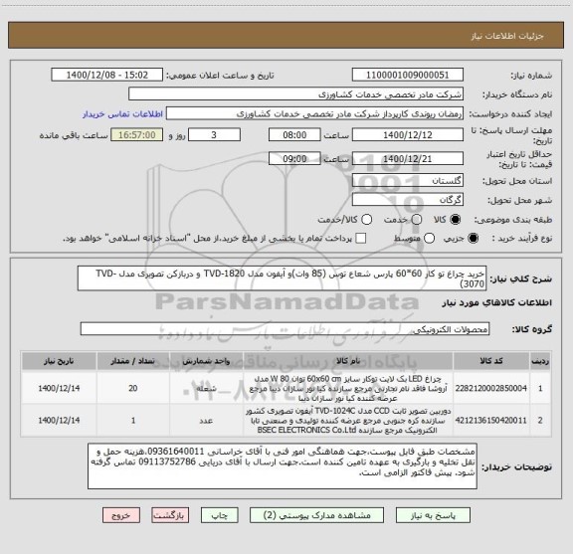
Task: Open 'مشاهده مدارک پیوستی (2)' attachments
Action: pyautogui.click(x=316, y=515)
